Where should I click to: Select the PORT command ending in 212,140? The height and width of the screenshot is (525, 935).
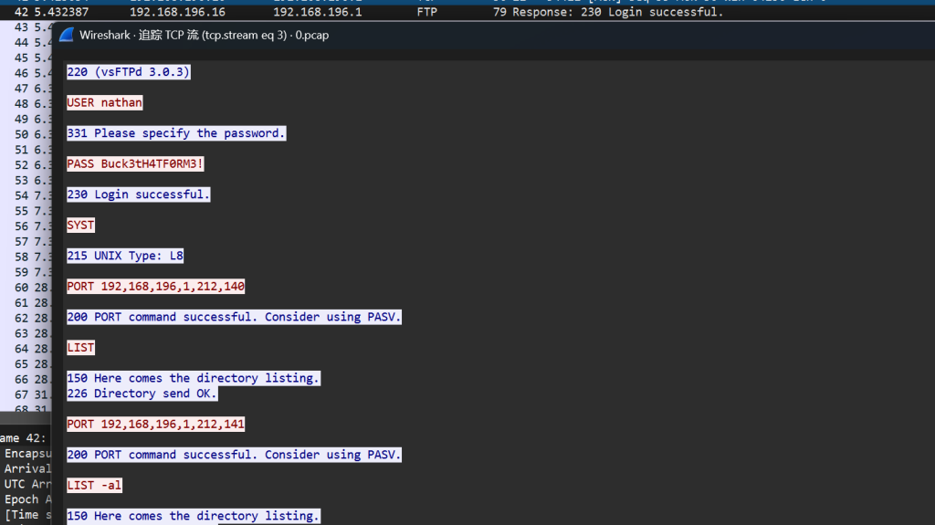coord(156,287)
